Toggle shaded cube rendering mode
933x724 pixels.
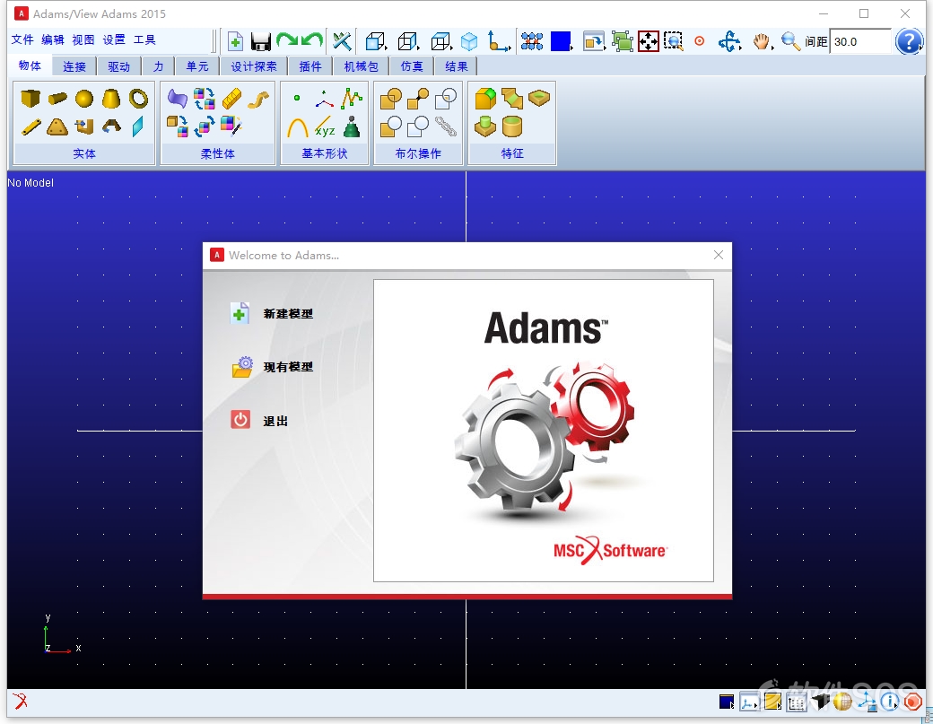pos(469,41)
